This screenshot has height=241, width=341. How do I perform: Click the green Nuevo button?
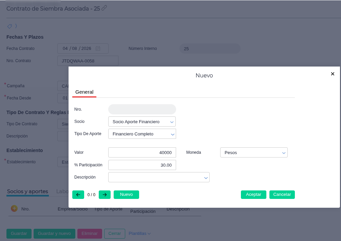click(126, 195)
